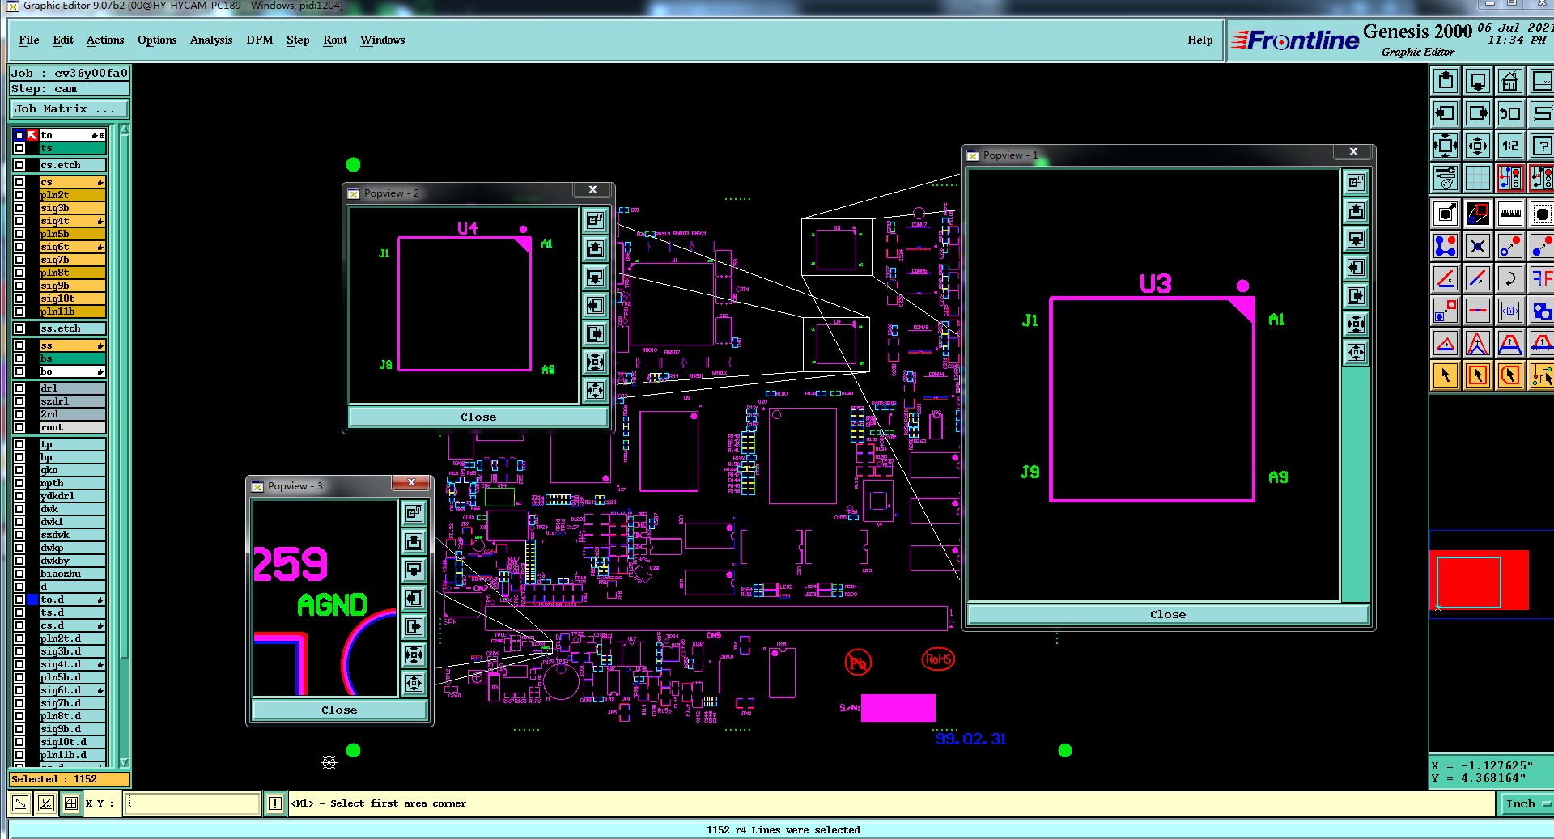Select the plain arrow pointer select tool
Image resolution: width=1554 pixels, height=839 pixels.
(1446, 375)
